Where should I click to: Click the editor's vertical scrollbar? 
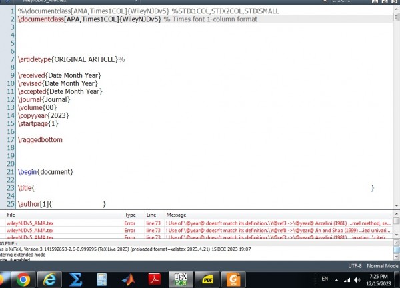point(396,100)
